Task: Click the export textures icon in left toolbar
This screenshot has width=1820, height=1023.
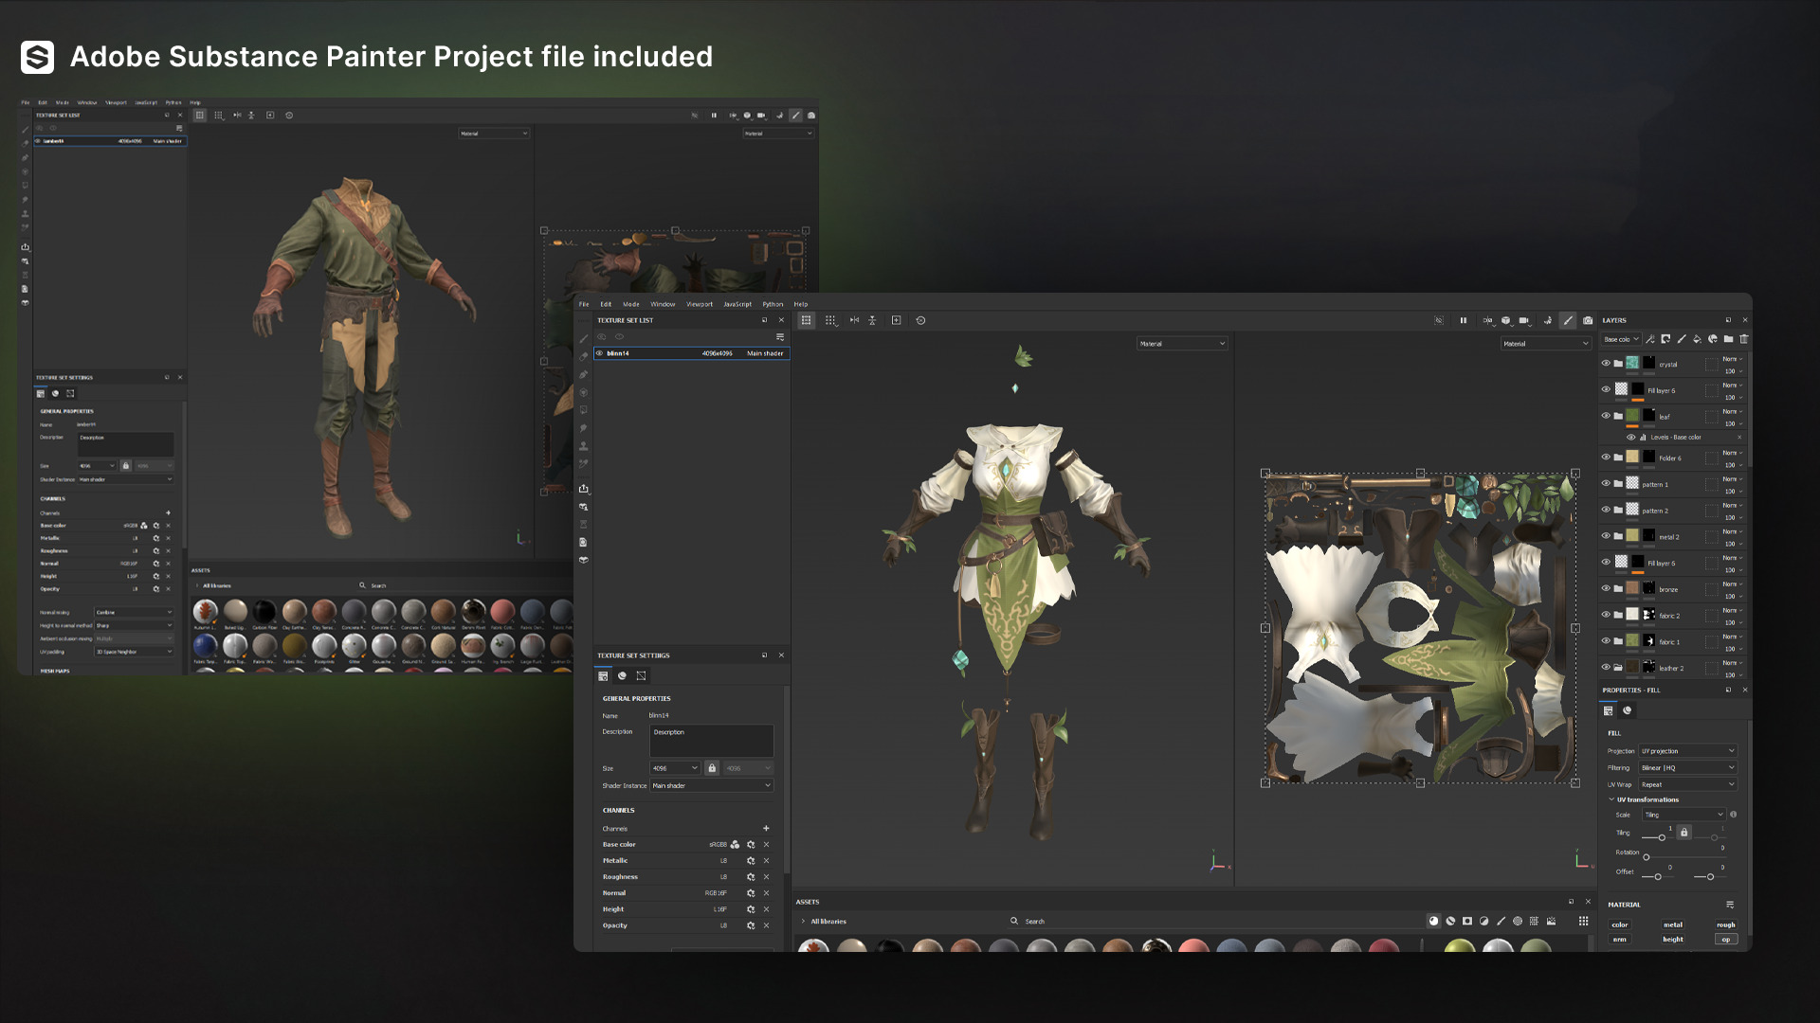Action: (x=584, y=489)
